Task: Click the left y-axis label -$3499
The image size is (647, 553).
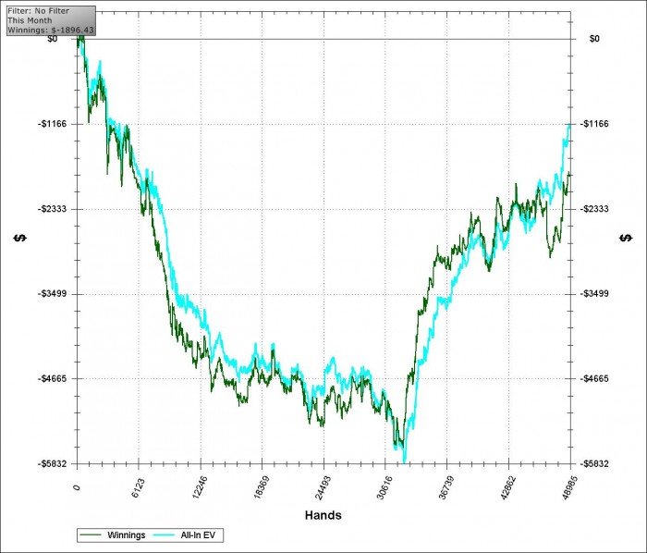Action: coord(53,294)
